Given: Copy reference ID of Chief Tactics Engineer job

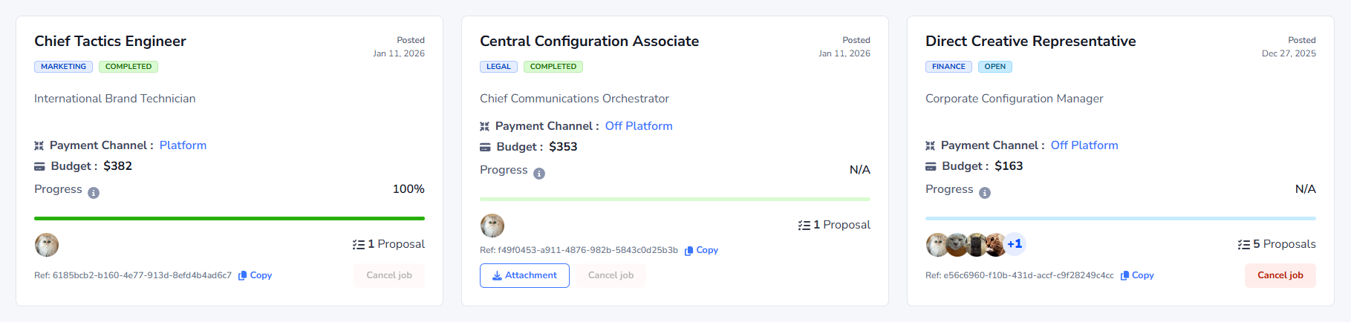Looking at the screenshot, I should tap(255, 275).
